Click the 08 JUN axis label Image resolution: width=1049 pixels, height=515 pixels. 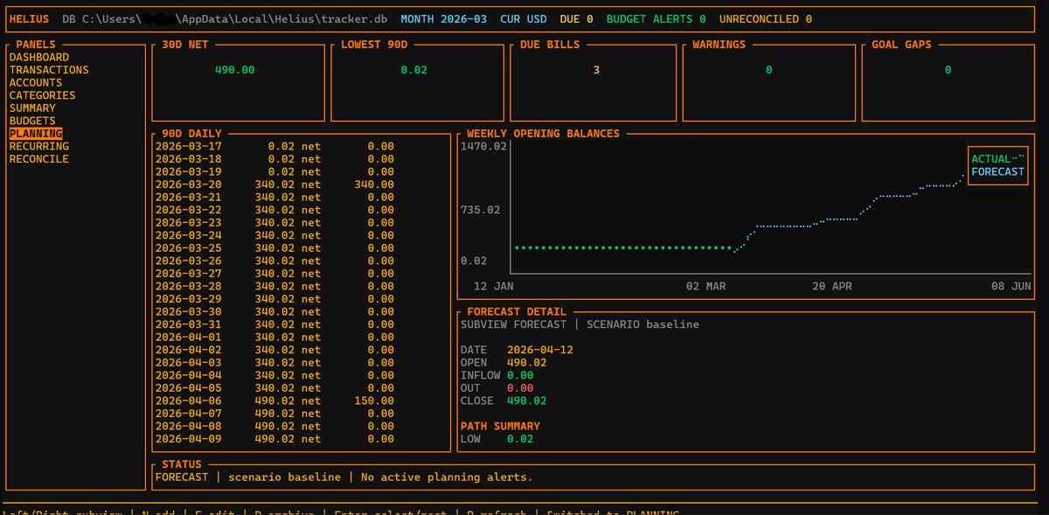click(1011, 286)
